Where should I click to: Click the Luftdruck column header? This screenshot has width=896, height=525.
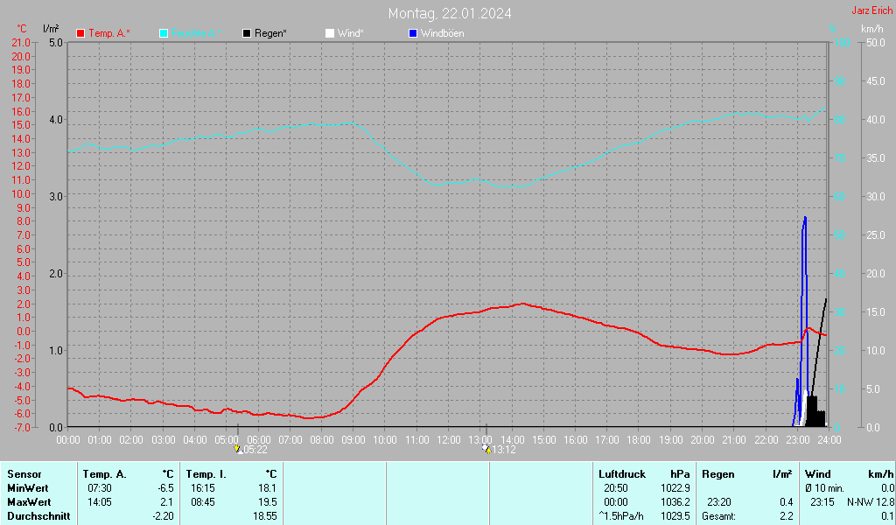click(622, 473)
